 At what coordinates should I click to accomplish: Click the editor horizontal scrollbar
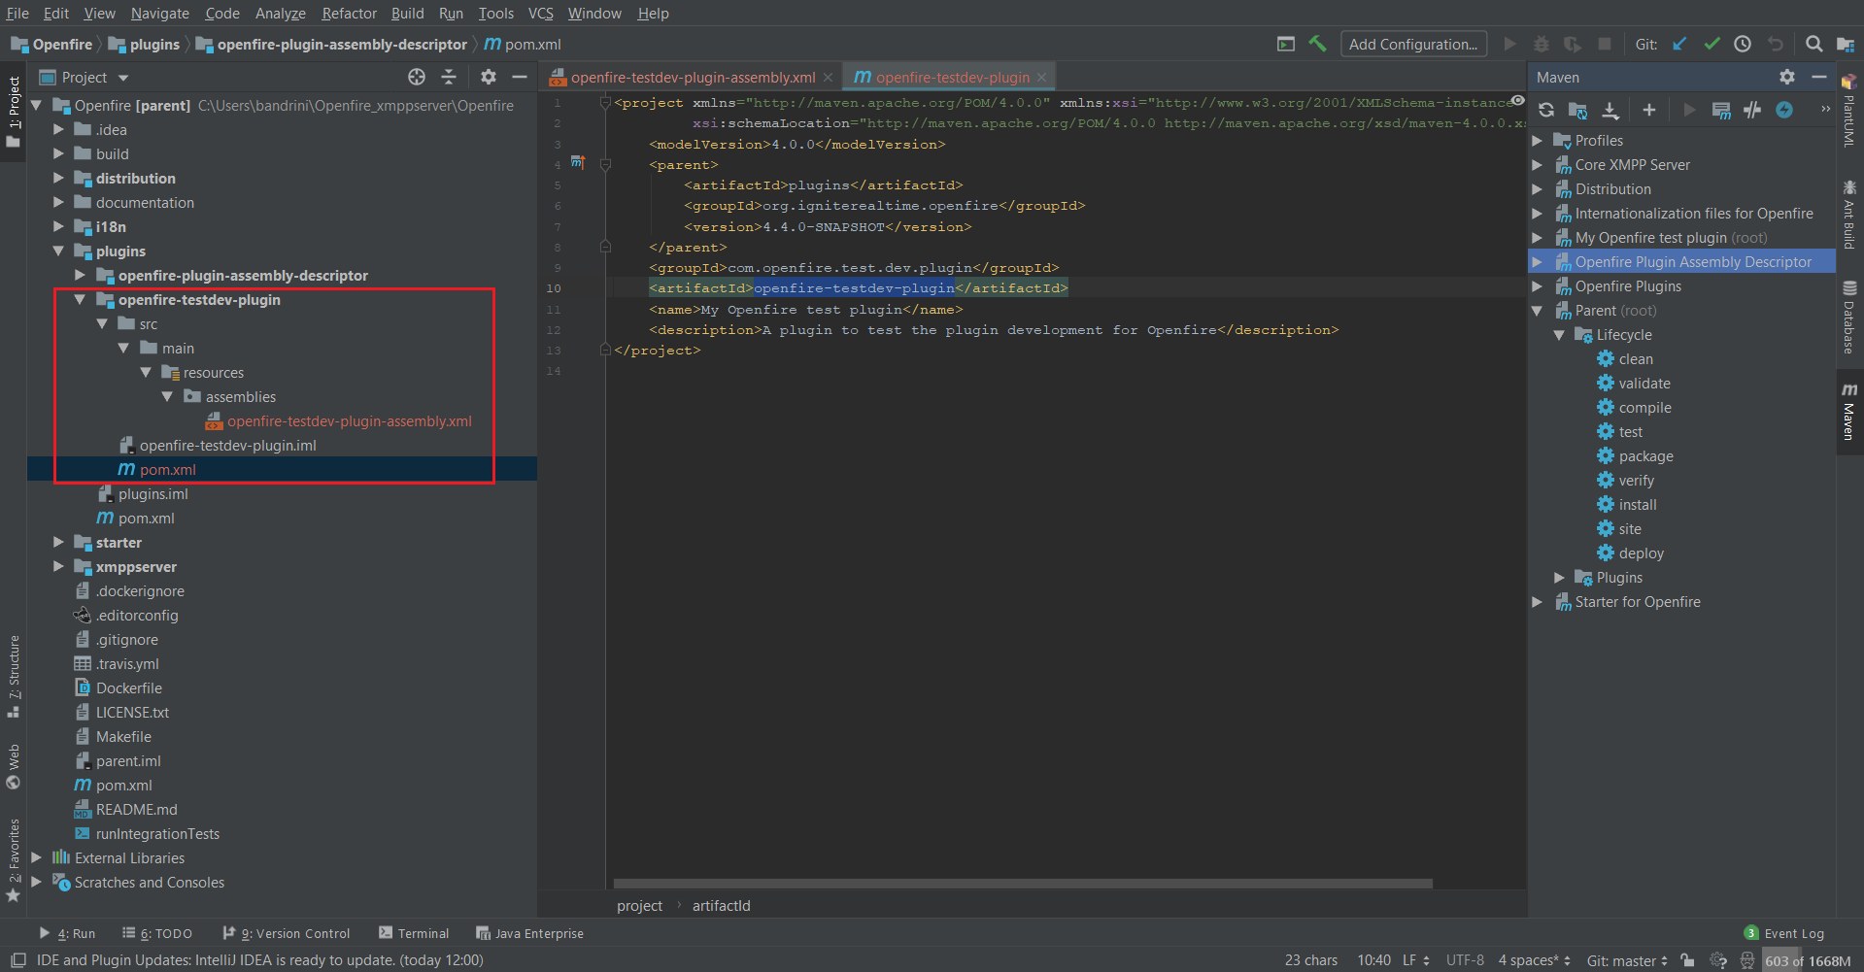(x=1023, y=884)
